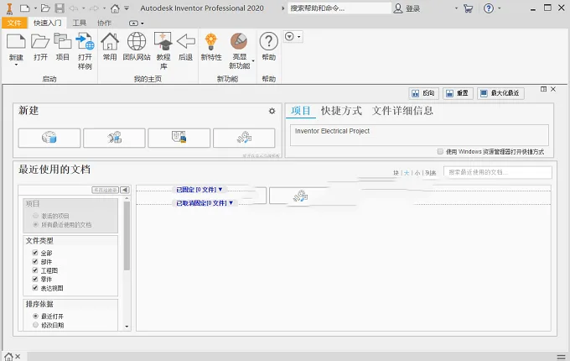Screen dimensions: 570x361
Task: Toggle the 工程图 file type checkbox
Action: [x=35, y=270]
